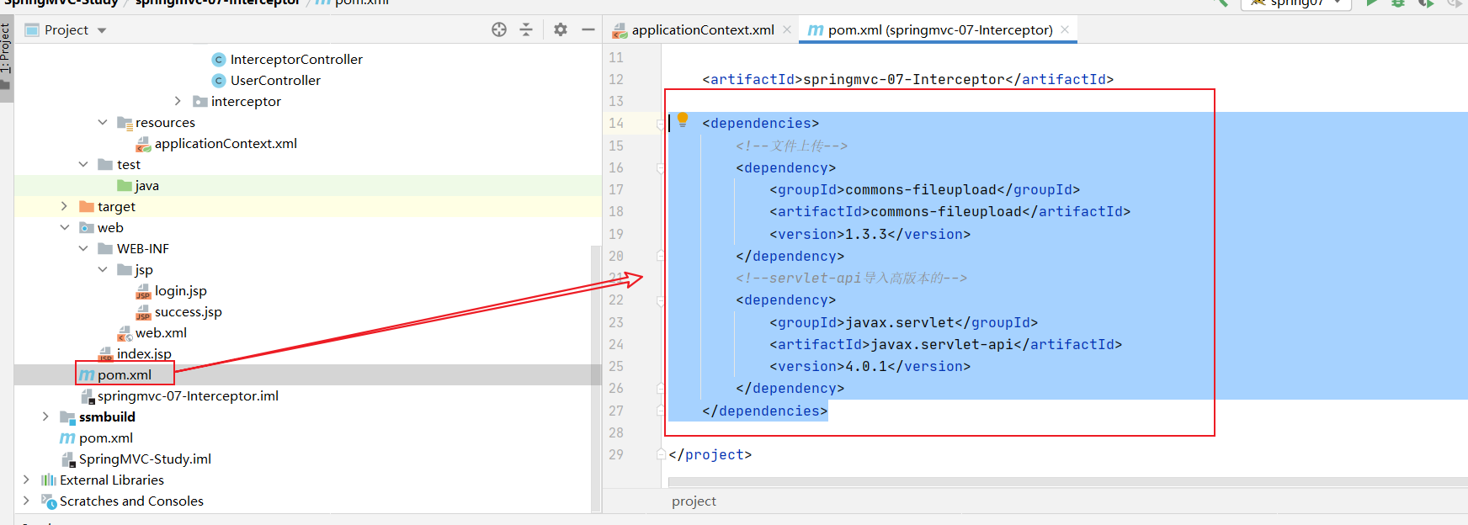
Task: Click the Debug bug icon
Action: [1398, 3]
